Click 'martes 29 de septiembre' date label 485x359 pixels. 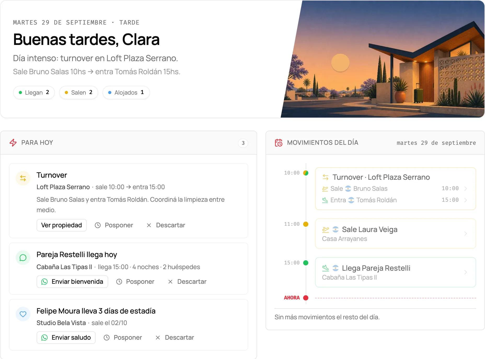(x=436, y=143)
